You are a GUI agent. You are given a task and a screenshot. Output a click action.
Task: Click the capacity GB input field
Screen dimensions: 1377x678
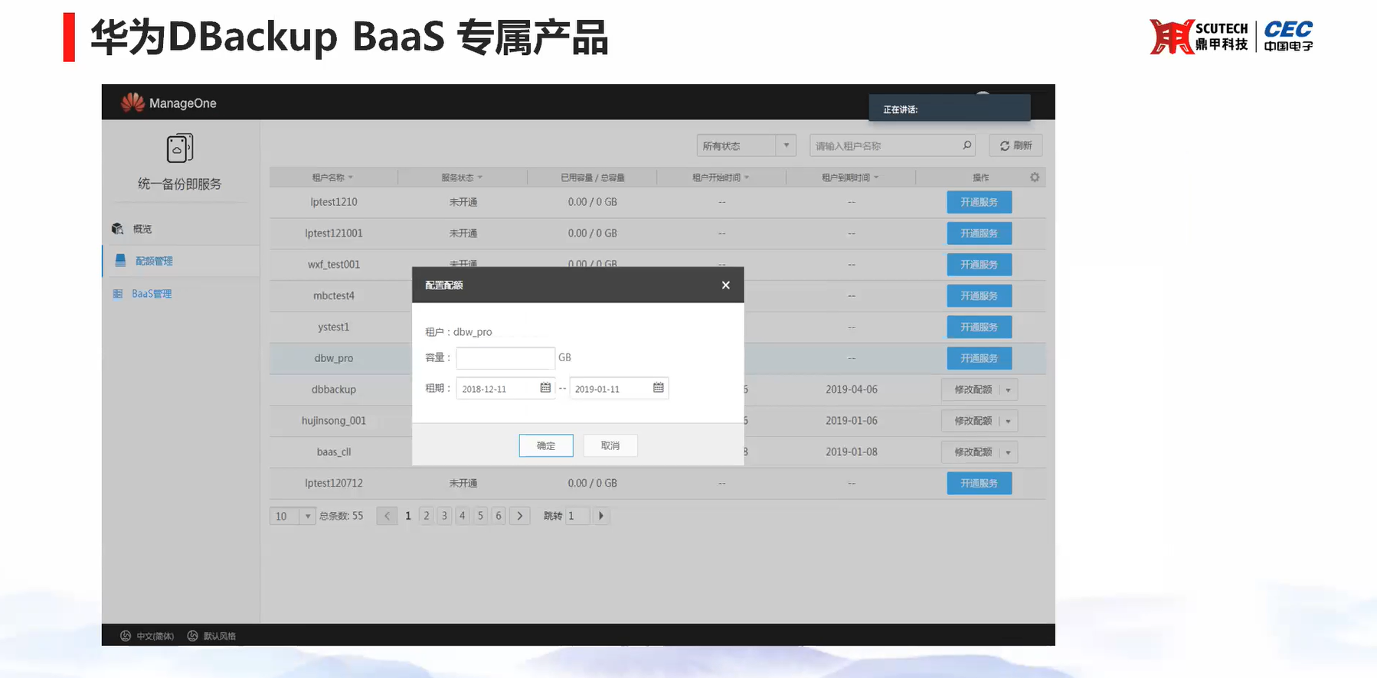click(505, 357)
